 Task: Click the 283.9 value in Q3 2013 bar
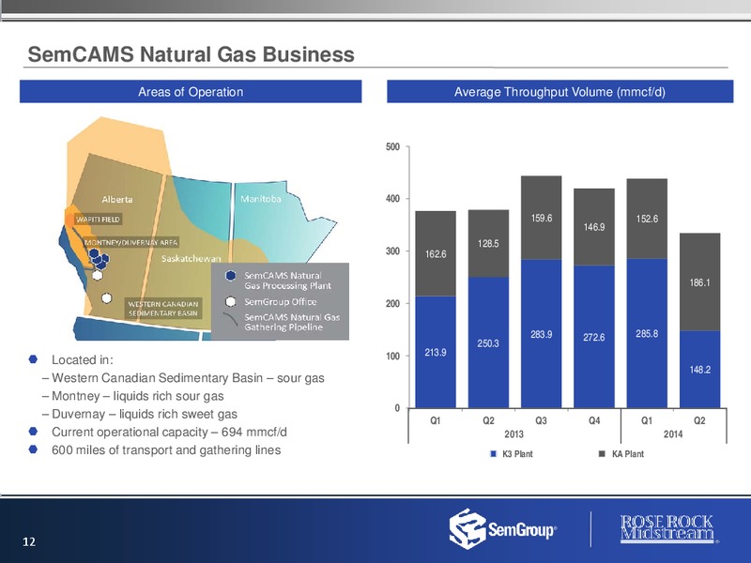click(x=542, y=334)
